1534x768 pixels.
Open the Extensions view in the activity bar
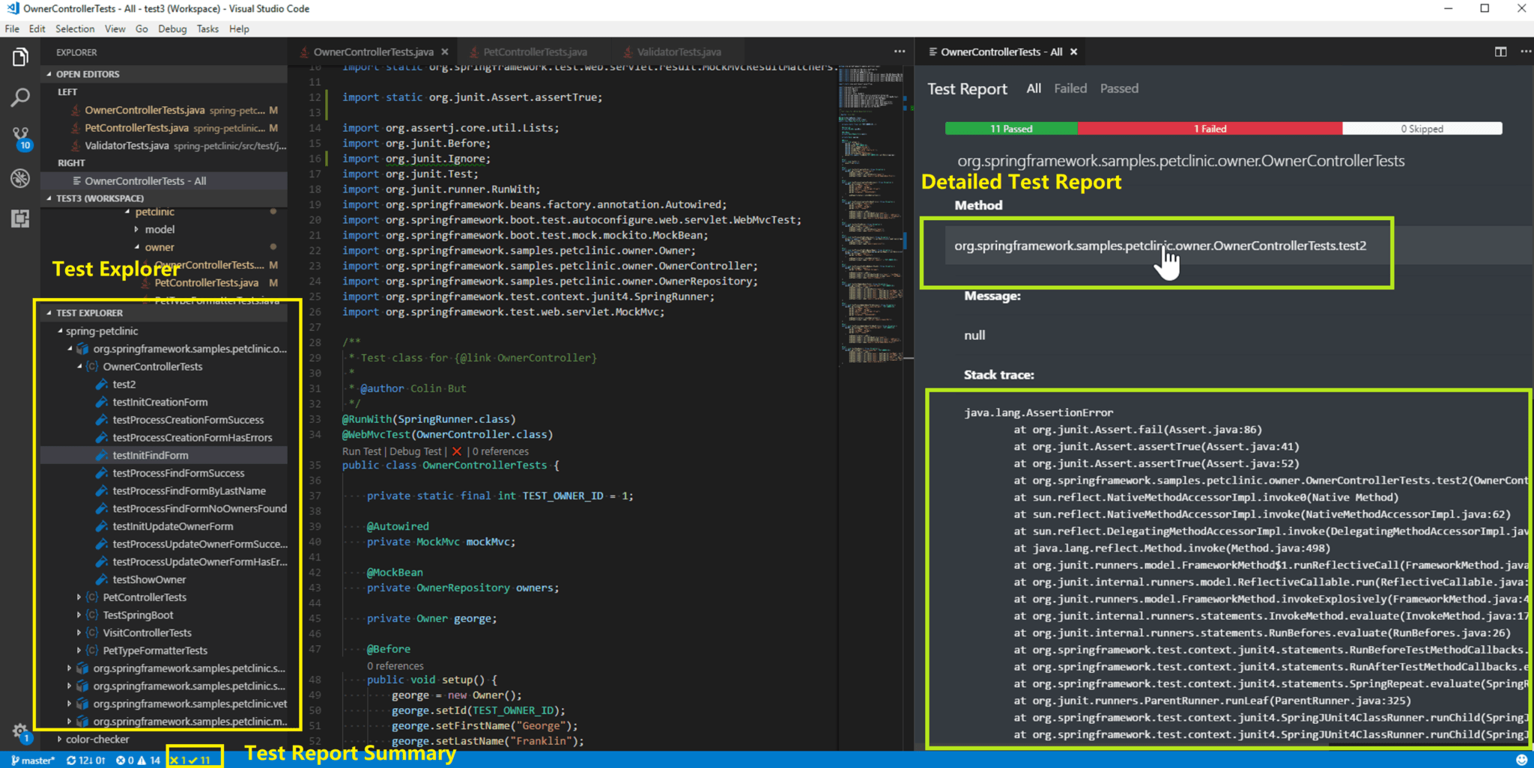20,219
